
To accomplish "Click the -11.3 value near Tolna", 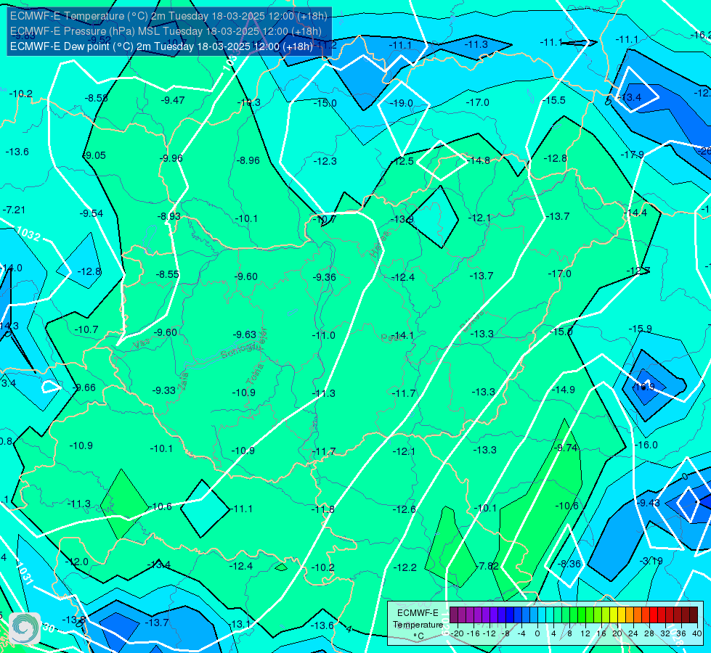I will (324, 393).
